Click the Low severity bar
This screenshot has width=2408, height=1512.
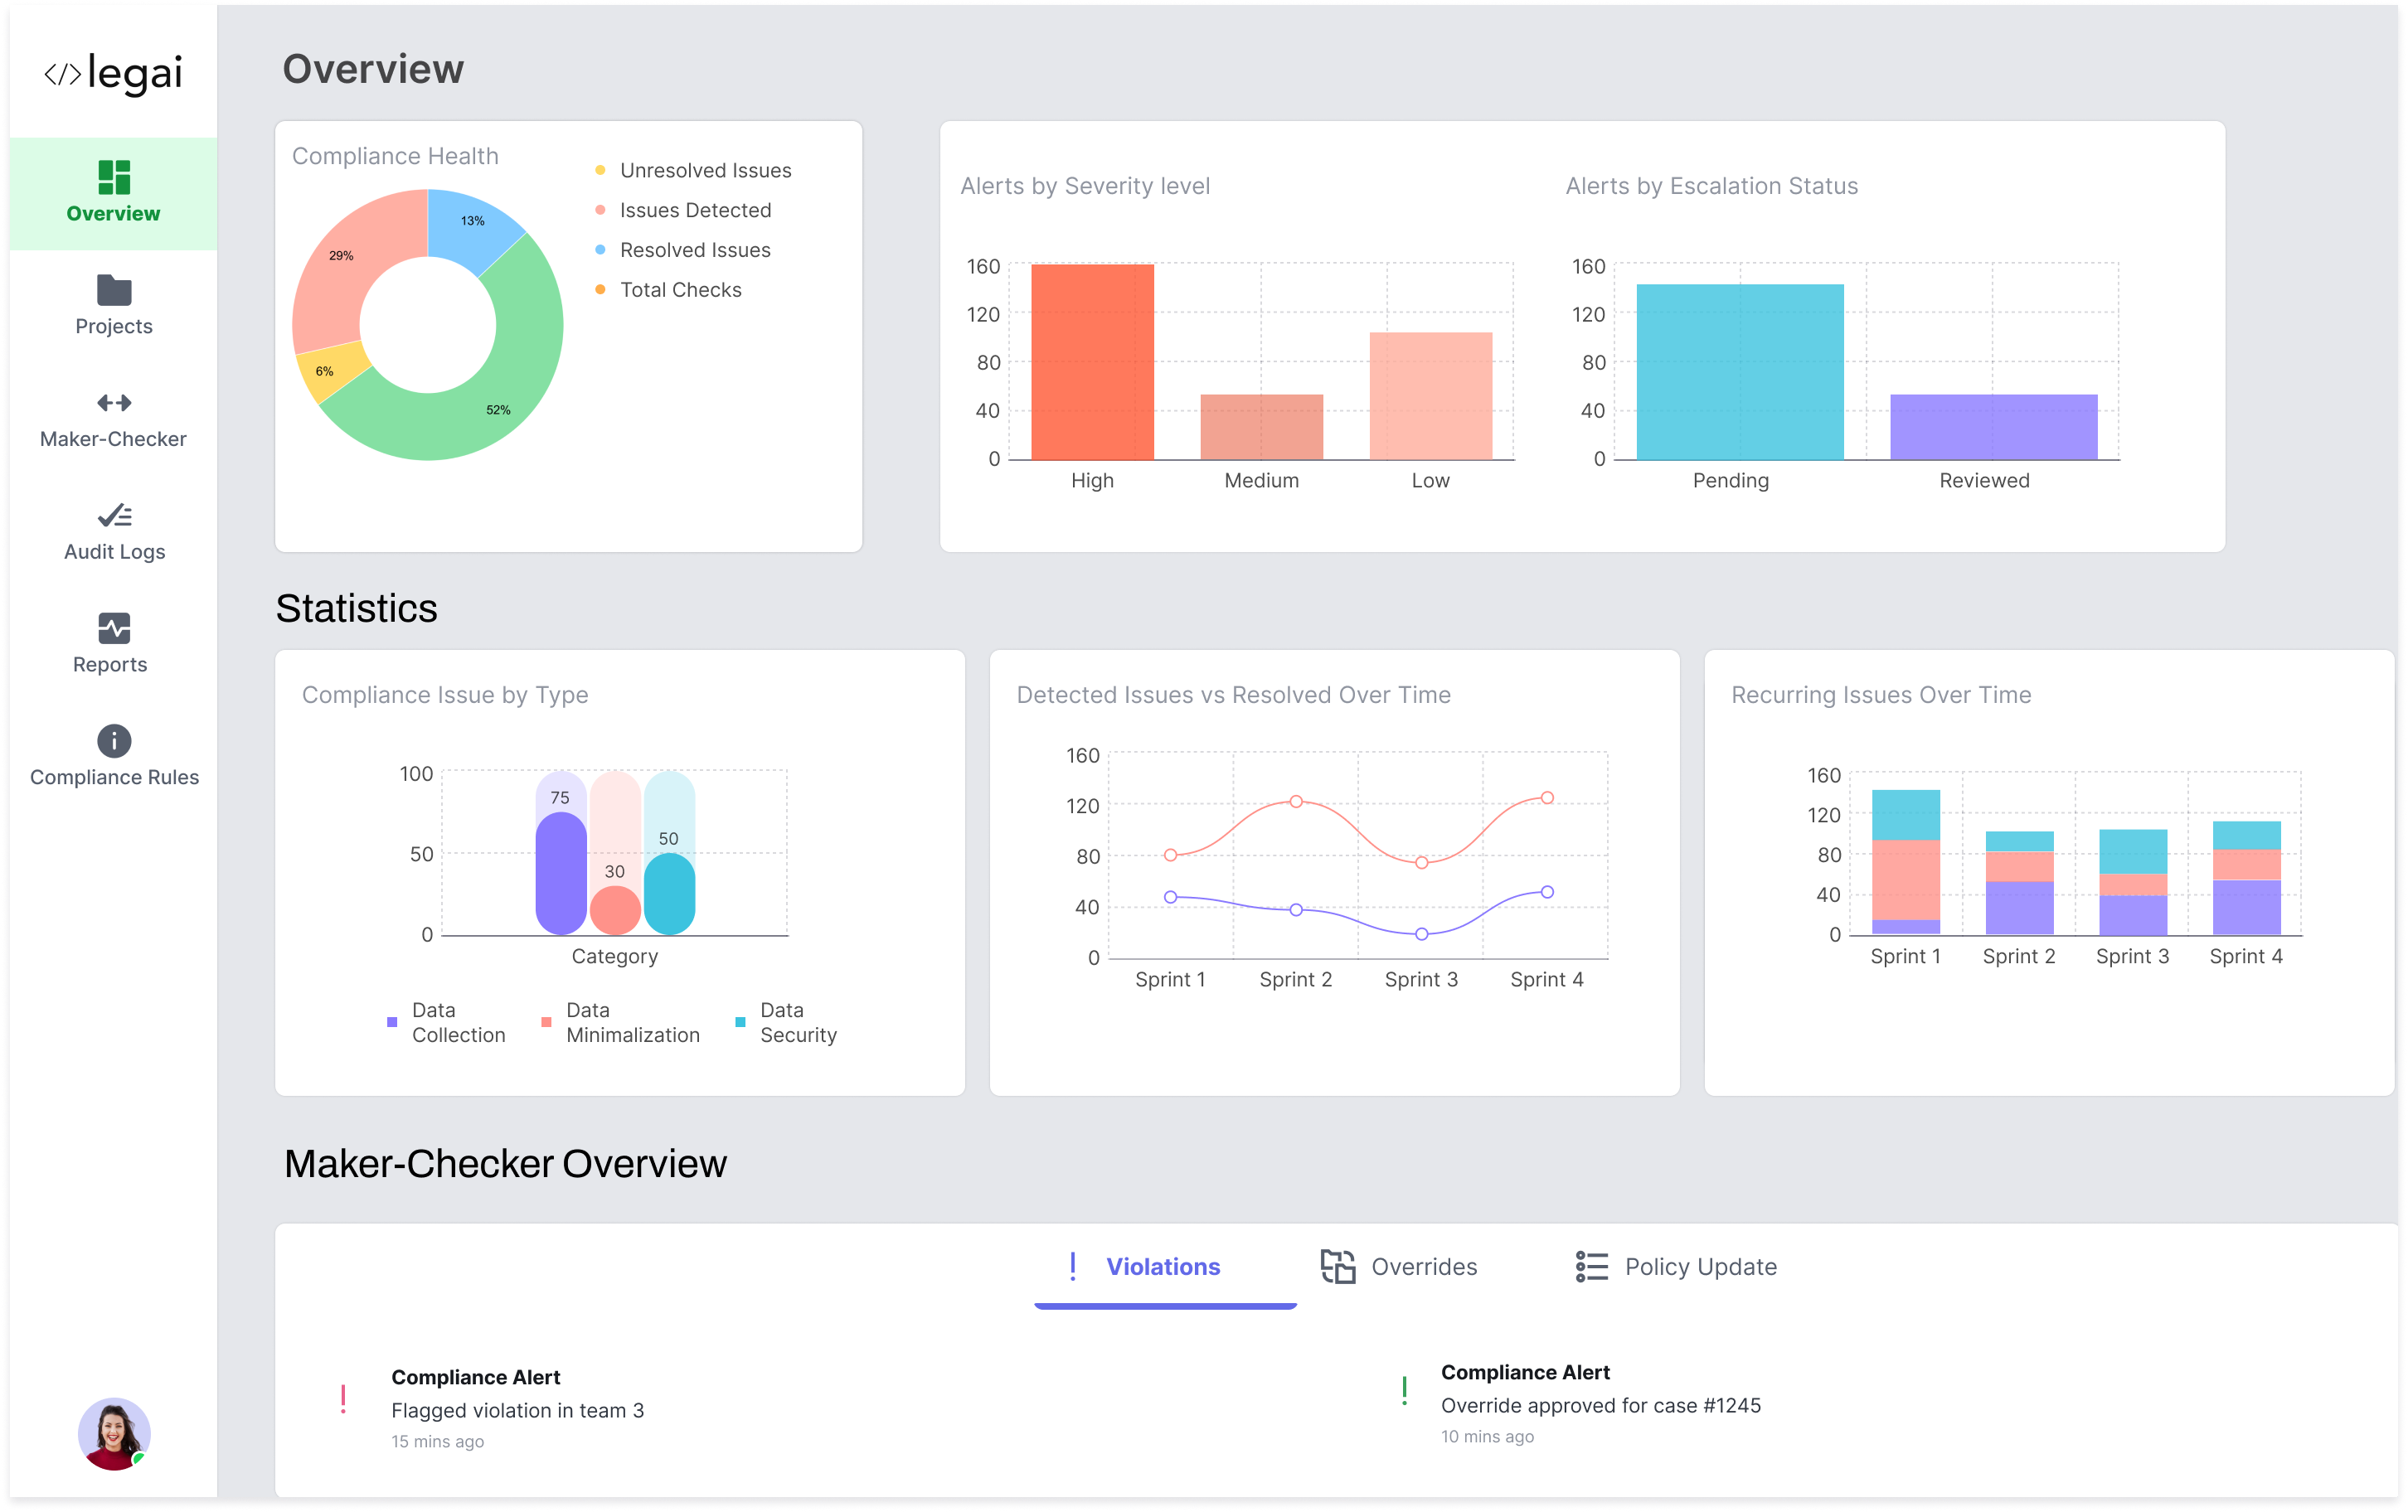pos(1431,396)
